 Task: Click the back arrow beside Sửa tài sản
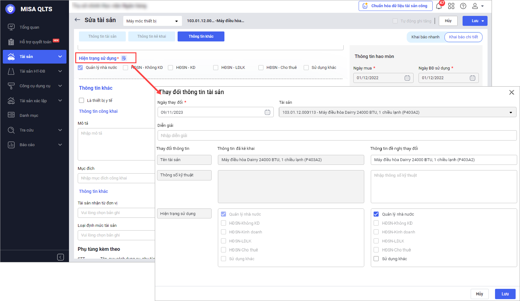[77, 20]
